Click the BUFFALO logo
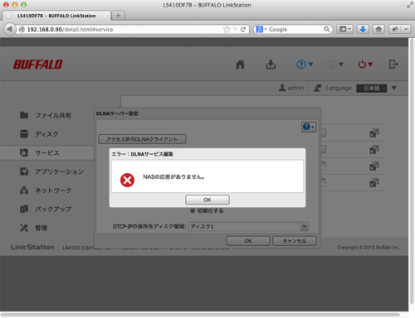 click(x=38, y=65)
